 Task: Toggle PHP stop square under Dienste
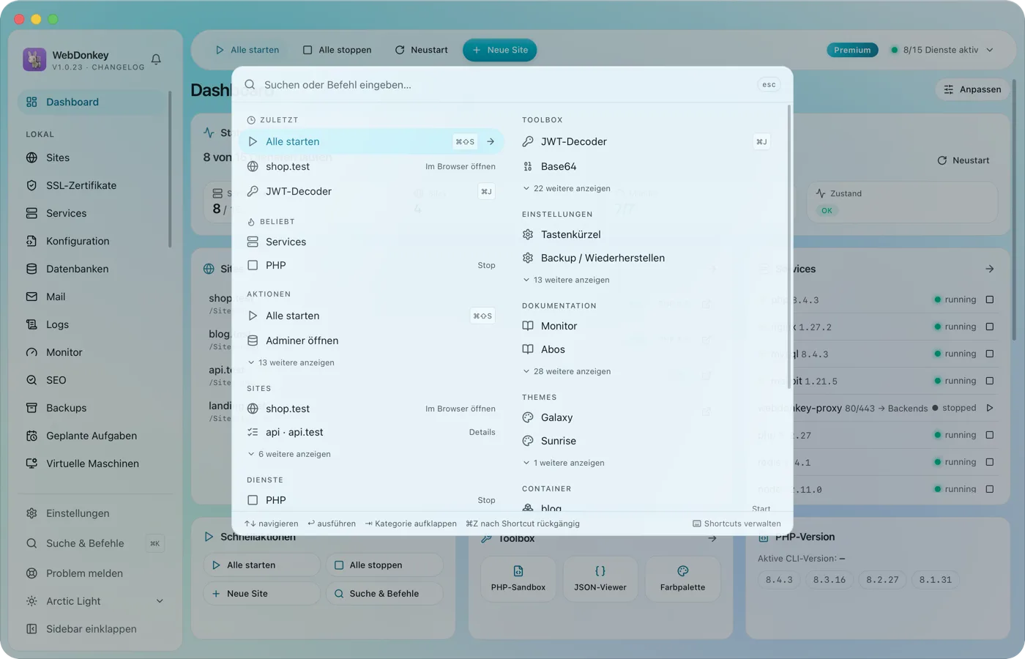tap(253, 500)
